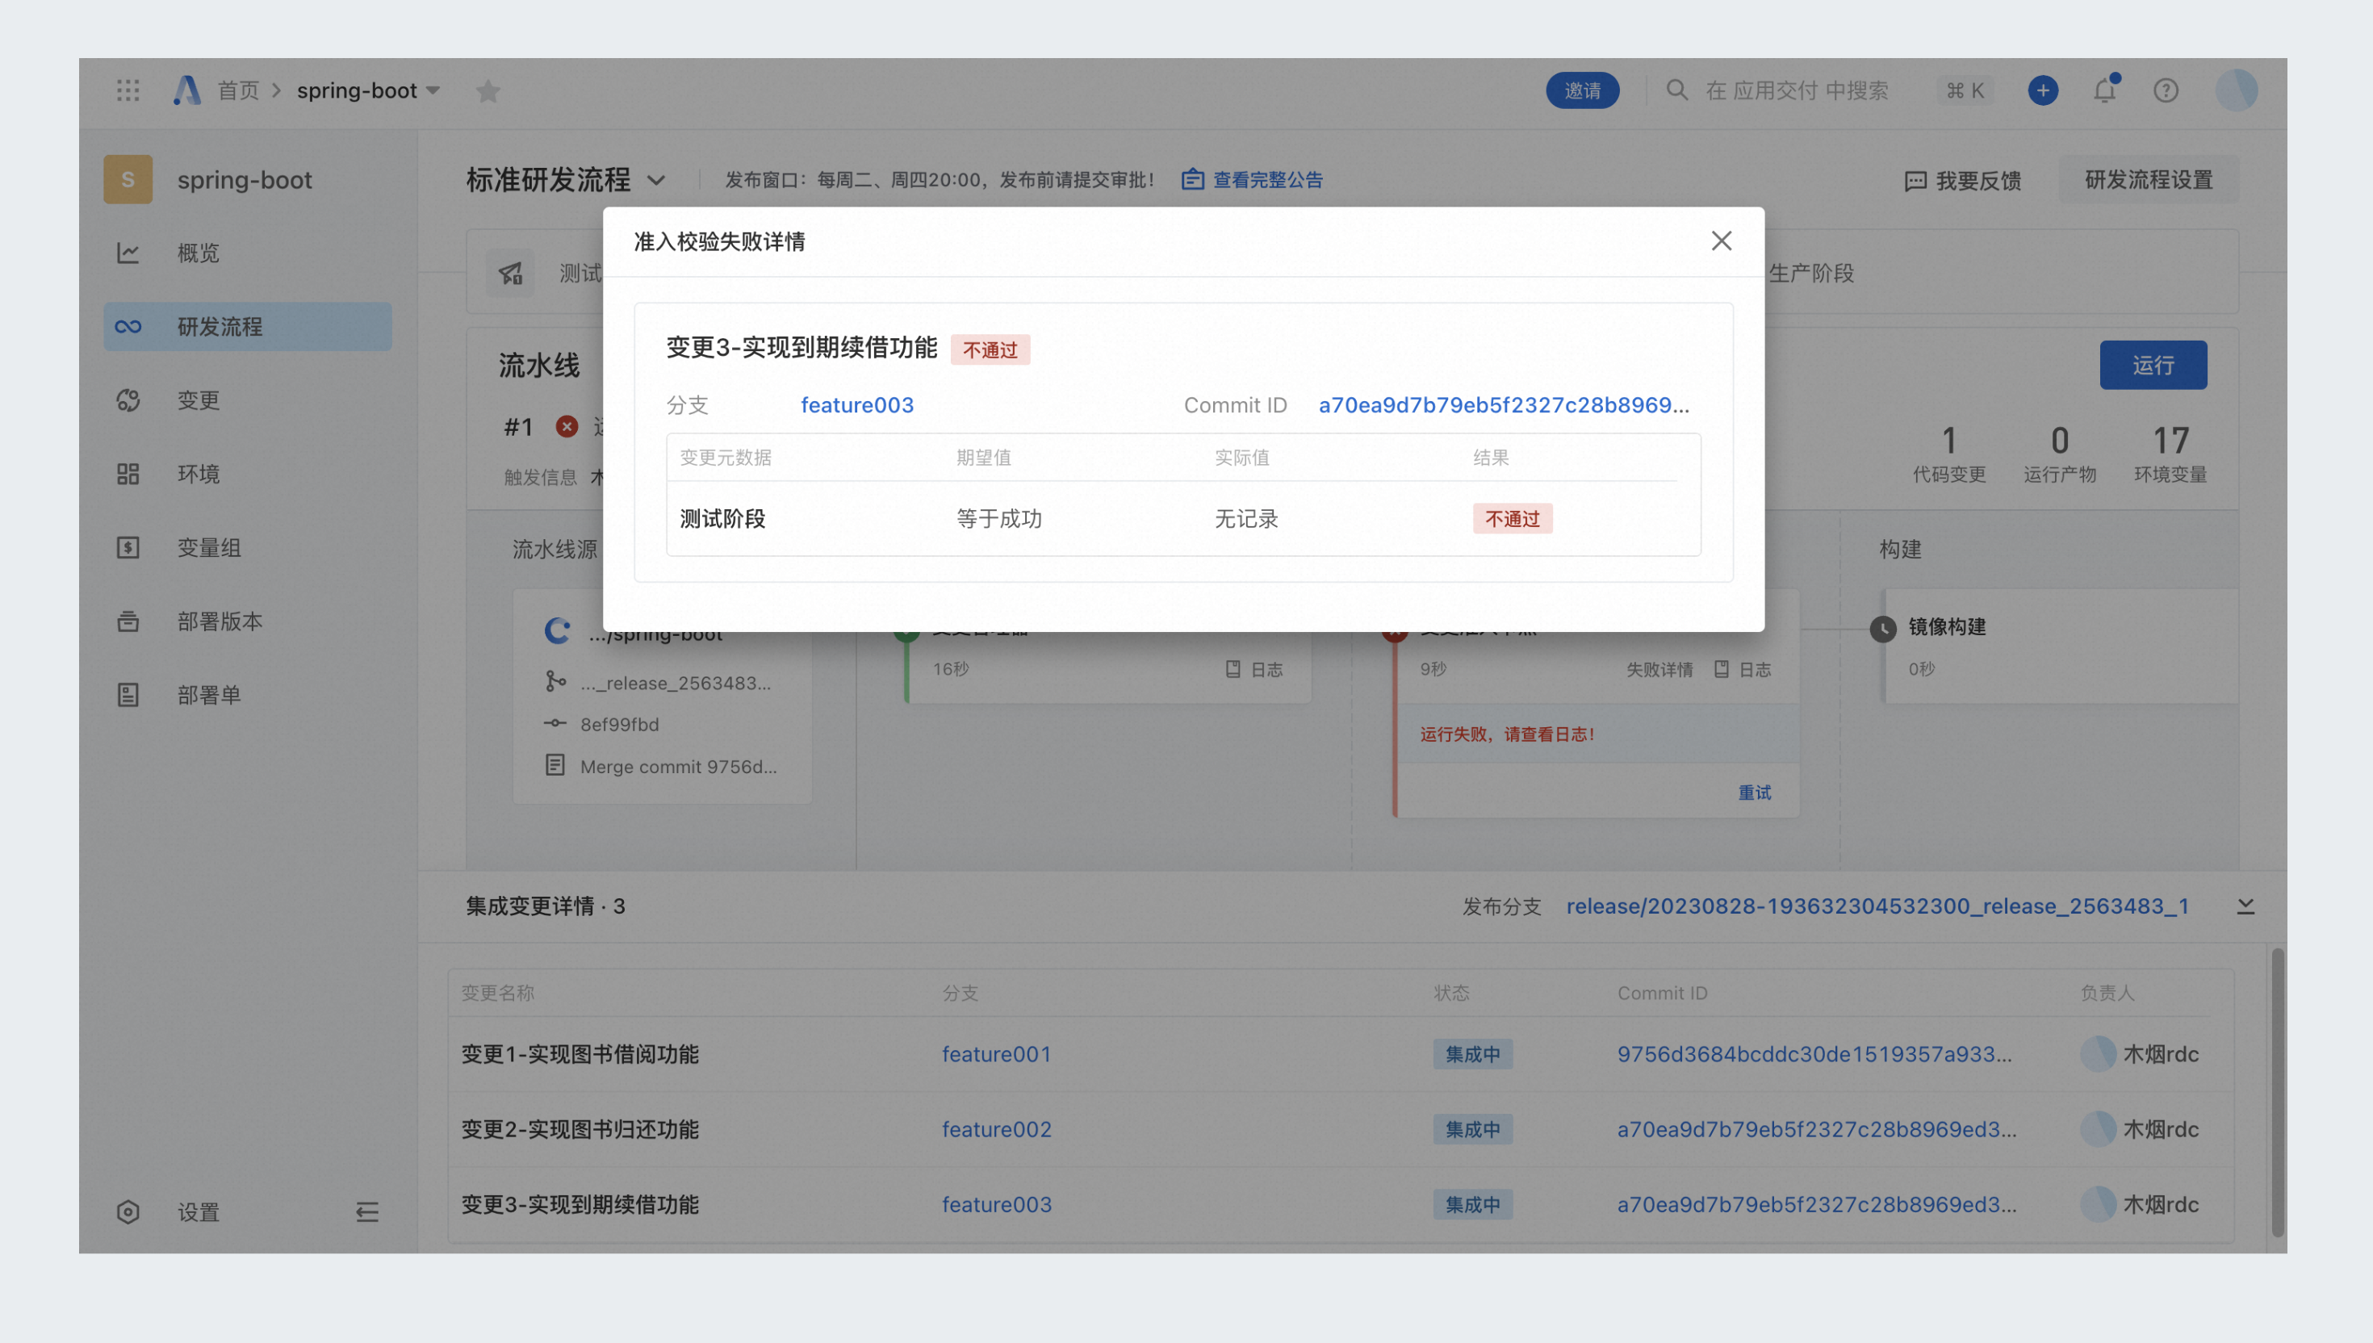
Task: Open 环境 in the sidebar
Action: point(247,474)
